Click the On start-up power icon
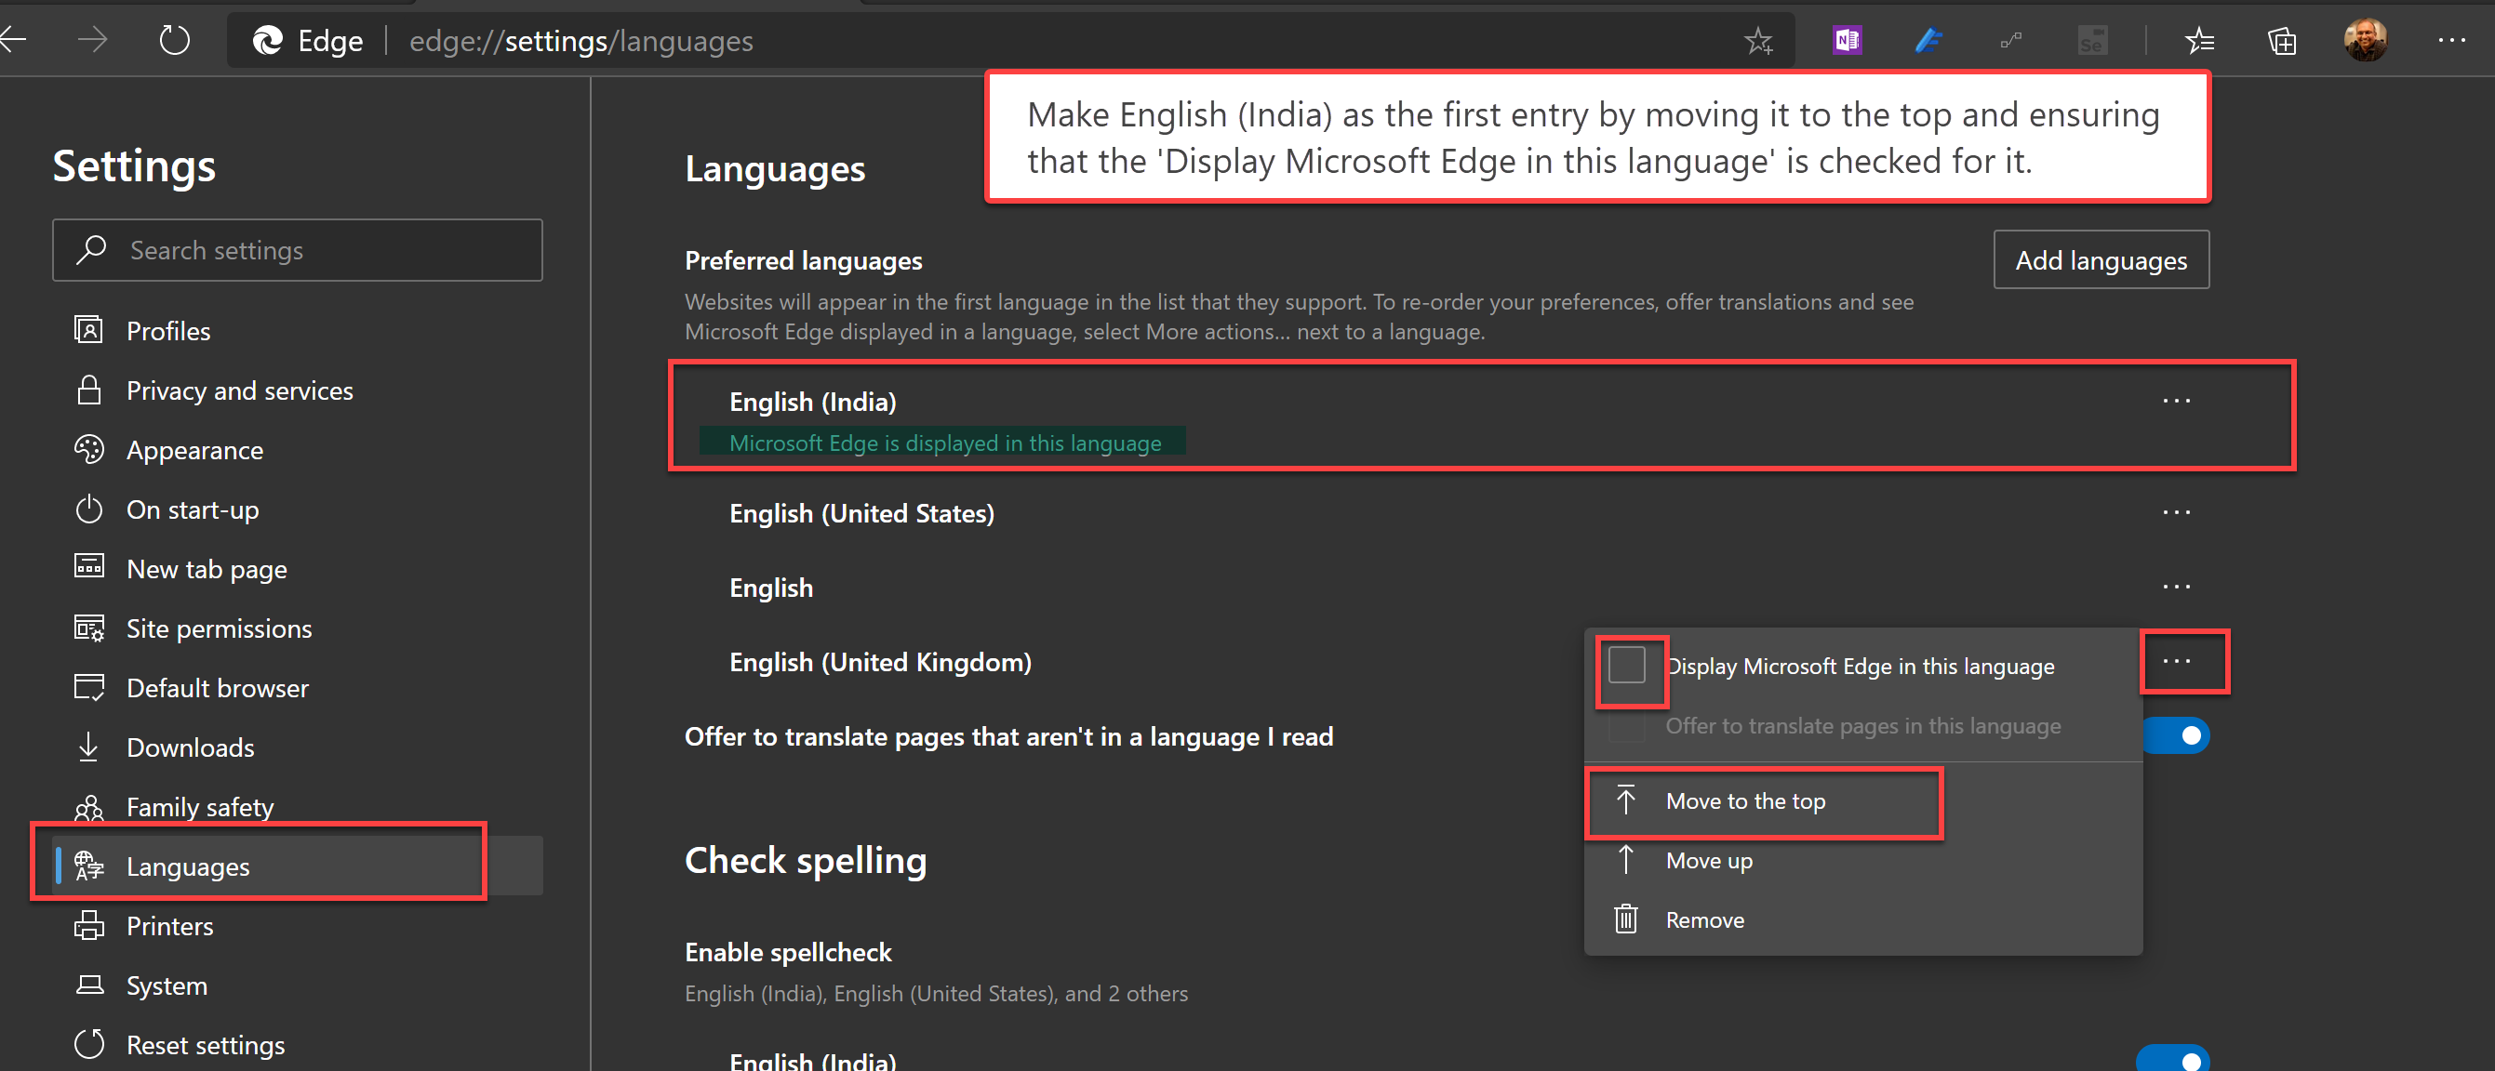2495x1071 pixels. click(x=88, y=509)
